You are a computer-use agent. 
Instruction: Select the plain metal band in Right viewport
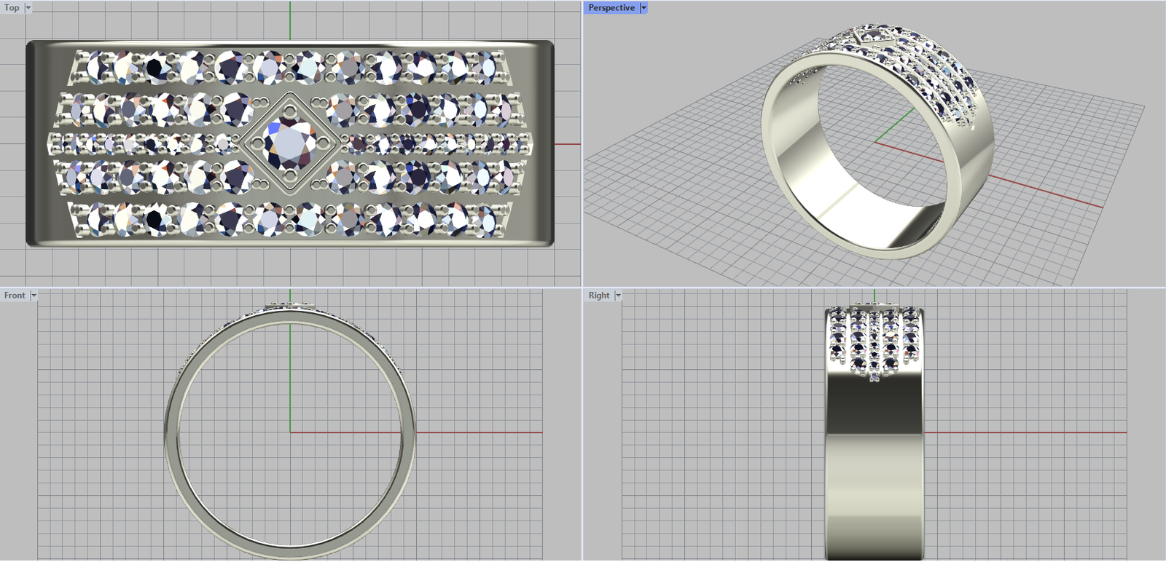(x=874, y=466)
